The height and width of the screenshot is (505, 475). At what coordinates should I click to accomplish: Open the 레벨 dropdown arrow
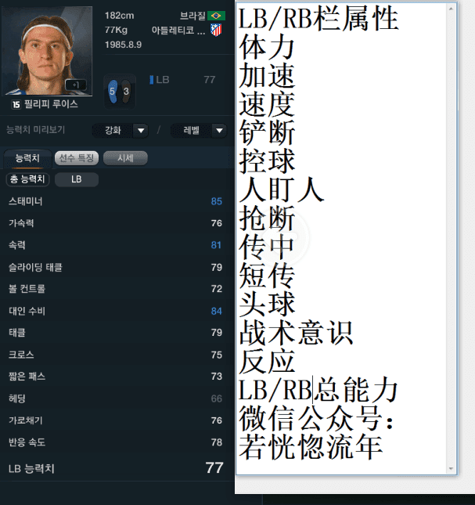[x=219, y=131]
